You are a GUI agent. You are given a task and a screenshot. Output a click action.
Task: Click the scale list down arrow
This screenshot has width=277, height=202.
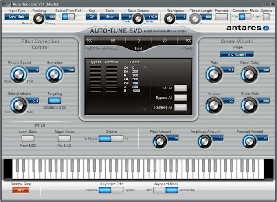point(145,109)
